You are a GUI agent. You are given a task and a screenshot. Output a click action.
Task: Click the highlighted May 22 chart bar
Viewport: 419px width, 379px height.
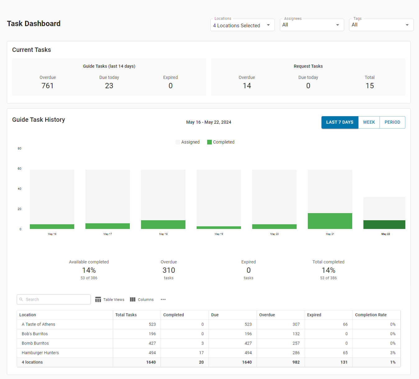(x=384, y=213)
